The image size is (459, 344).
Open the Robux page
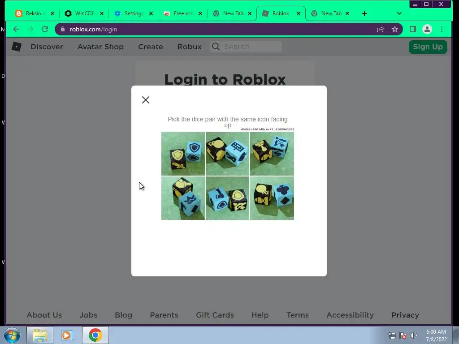tap(190, 47)
